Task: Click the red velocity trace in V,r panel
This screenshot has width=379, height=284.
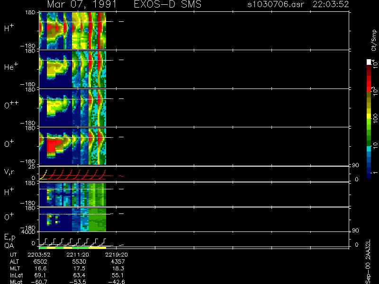Action: click(x=80, y=176)
